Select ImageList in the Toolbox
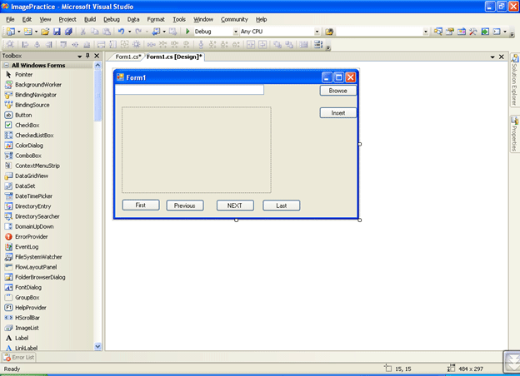 27,328
